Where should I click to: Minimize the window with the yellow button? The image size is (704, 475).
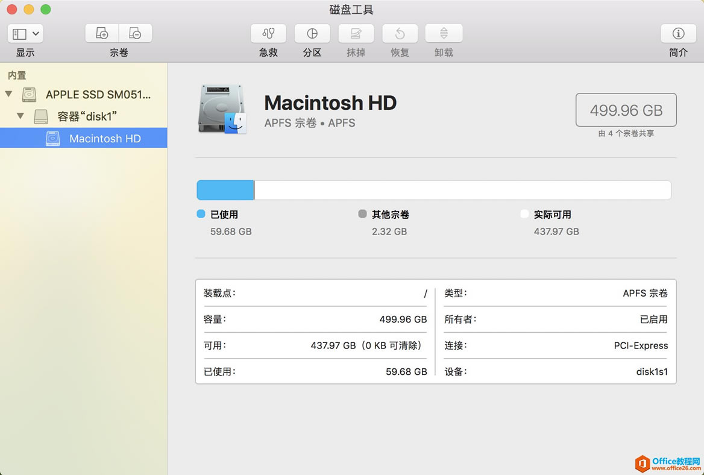29,10
